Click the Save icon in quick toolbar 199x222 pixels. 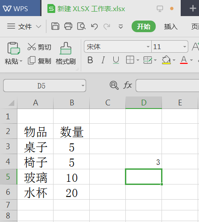(55, 26)
